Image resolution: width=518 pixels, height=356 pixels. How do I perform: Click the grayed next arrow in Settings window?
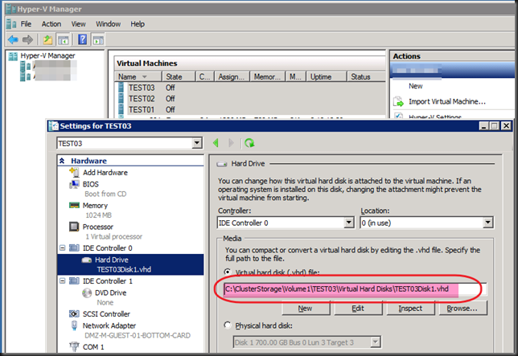[231, 143]
